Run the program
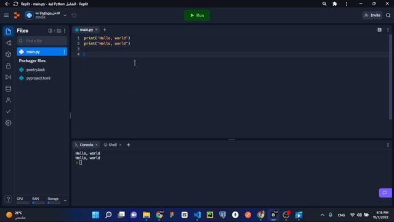Viewport: 394px width, 222px height. 197,15
